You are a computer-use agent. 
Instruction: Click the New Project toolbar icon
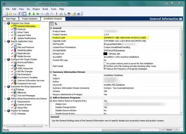(7, 14)
